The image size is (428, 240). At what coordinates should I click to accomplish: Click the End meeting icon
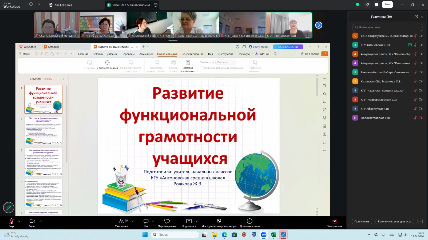(x=334, y=221)
